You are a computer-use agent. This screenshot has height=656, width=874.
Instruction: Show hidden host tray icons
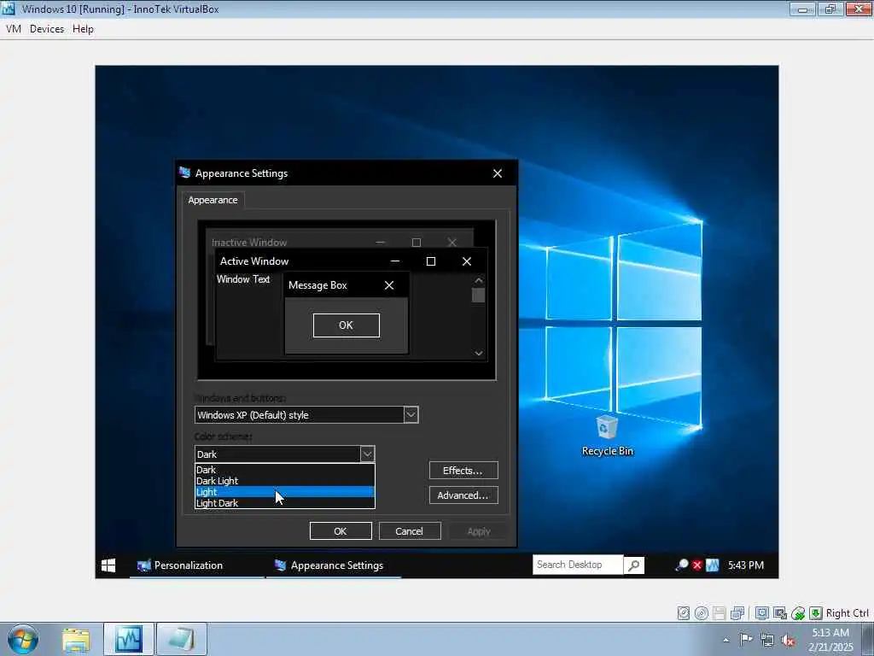click(x=725, y=640)
